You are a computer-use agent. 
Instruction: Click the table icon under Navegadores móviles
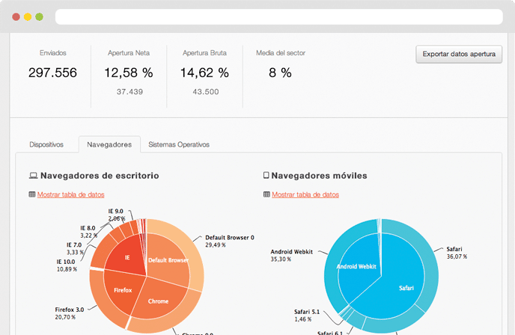(266, 194)
